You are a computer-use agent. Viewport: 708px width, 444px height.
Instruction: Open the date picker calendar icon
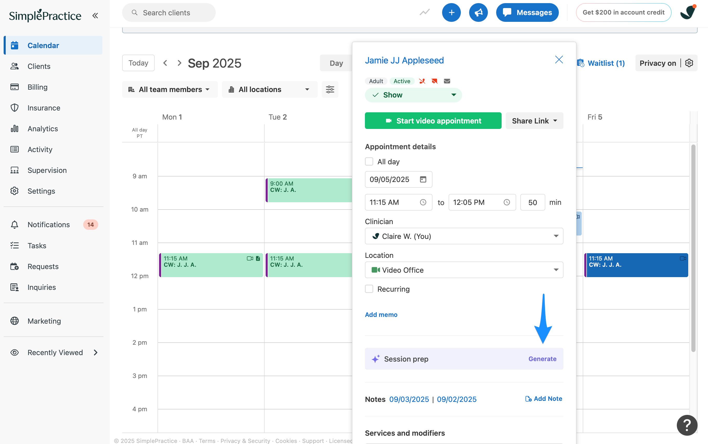coord(423,179)
